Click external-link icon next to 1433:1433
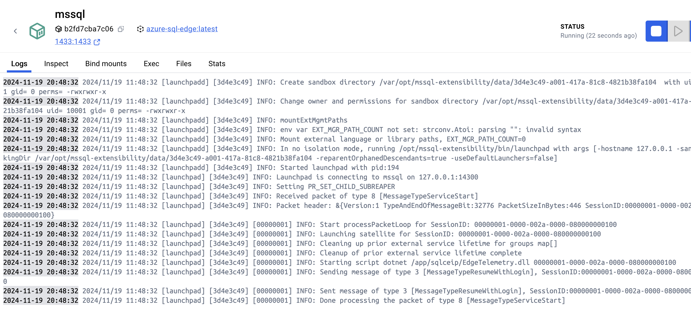The image size is (691, 312). 97,42
